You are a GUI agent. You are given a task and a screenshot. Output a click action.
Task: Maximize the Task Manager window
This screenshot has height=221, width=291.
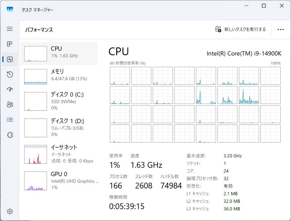point(264,6)
